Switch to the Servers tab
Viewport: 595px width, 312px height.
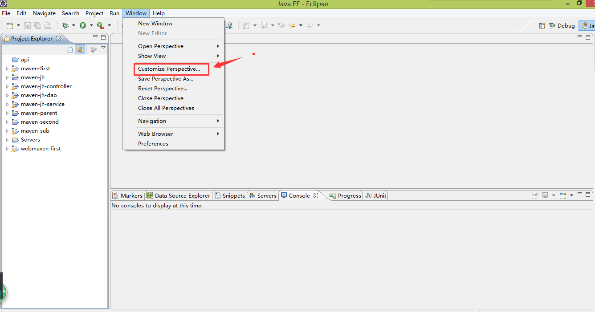[263, 195]
